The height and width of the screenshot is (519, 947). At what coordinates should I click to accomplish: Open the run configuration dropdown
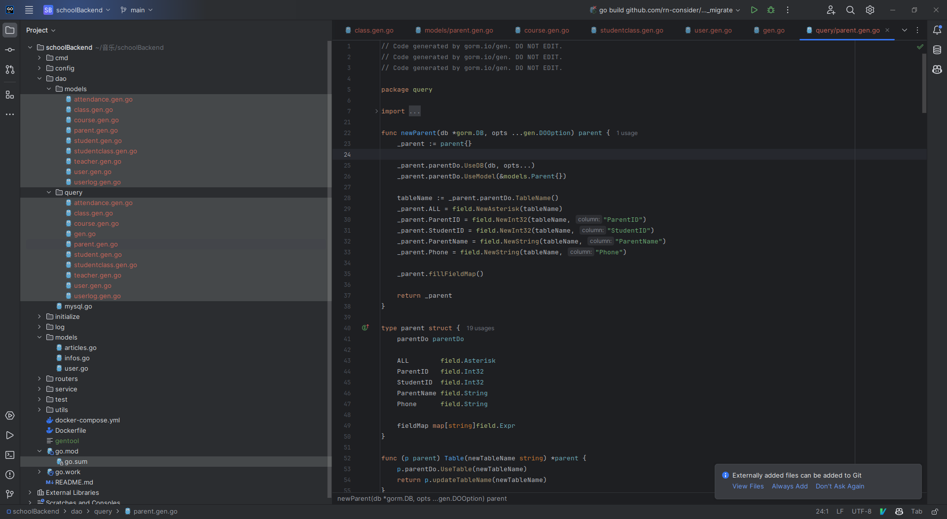pyautogui.click(x=665, y=10)
